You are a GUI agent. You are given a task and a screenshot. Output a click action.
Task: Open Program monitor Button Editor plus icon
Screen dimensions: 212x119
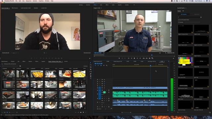[173, 59]
